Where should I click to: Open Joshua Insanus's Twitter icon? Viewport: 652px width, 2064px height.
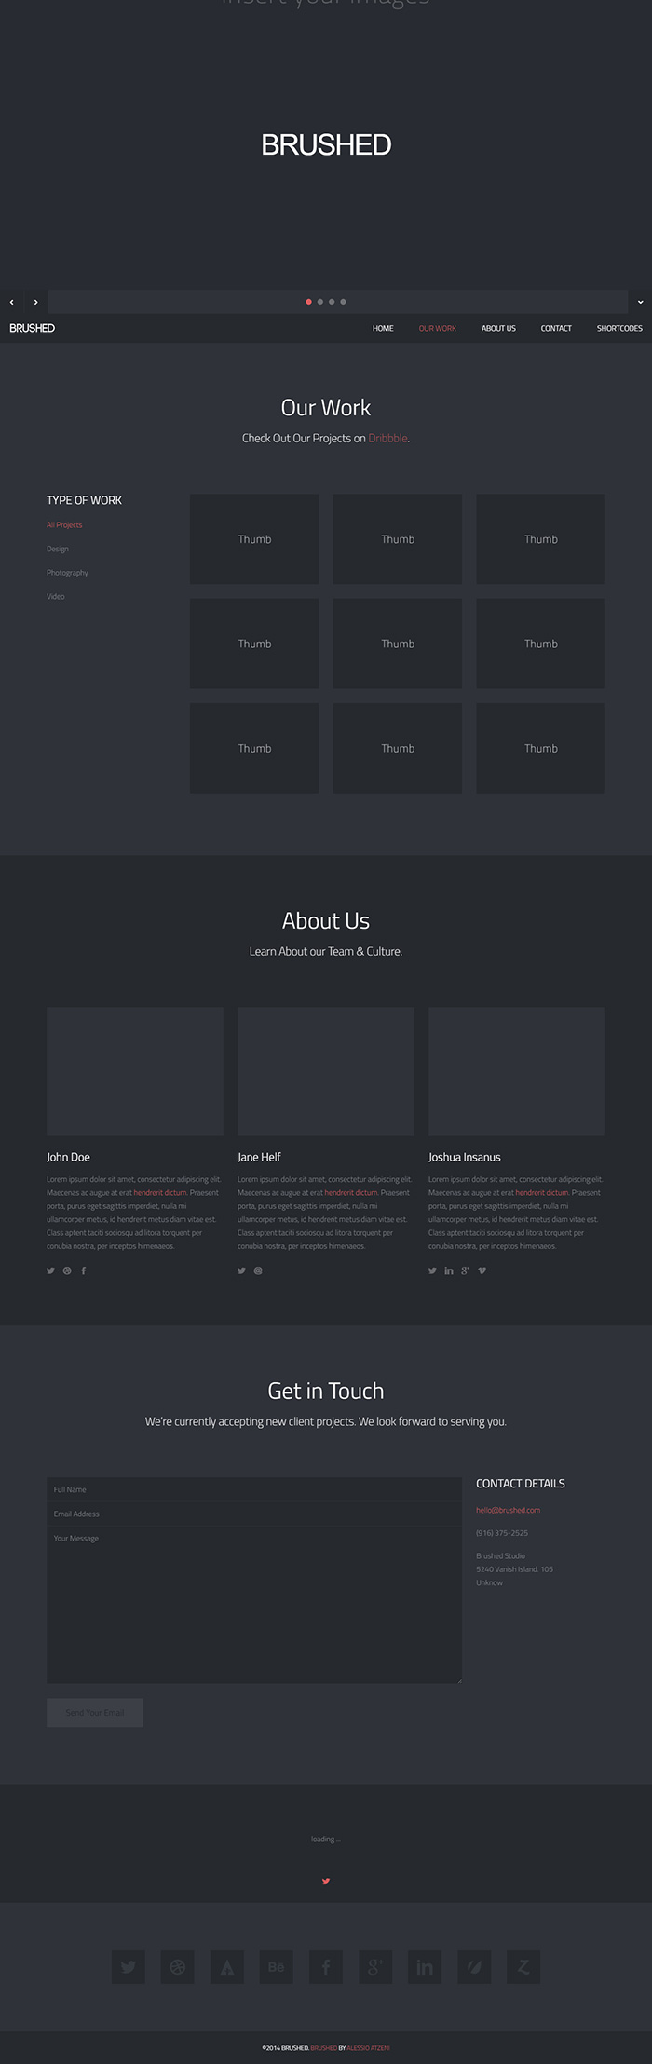(x=433, y=1270)
